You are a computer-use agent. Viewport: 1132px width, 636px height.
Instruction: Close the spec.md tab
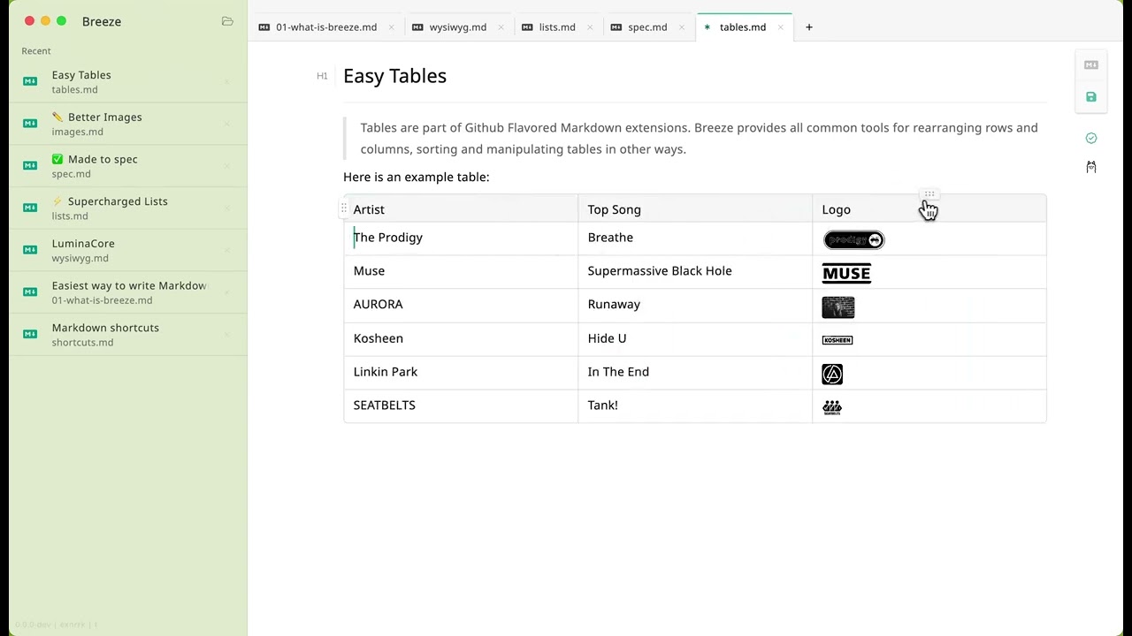pos(682,27)
